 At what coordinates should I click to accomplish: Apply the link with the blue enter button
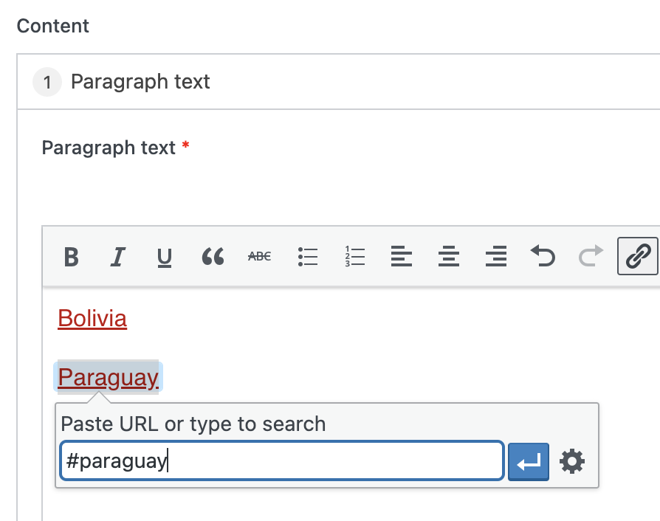point(529,462)
